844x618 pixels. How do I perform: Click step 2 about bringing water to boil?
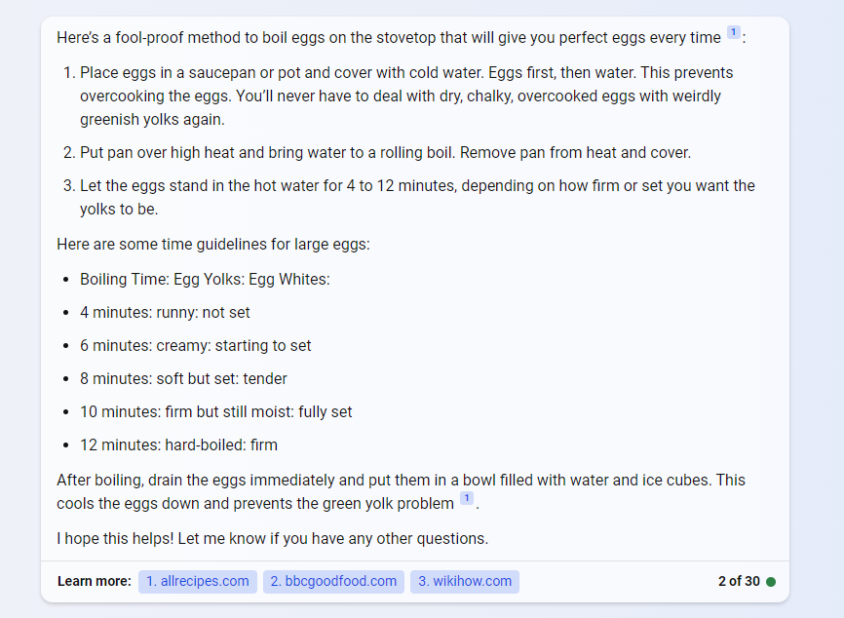[x=385, y=153]
